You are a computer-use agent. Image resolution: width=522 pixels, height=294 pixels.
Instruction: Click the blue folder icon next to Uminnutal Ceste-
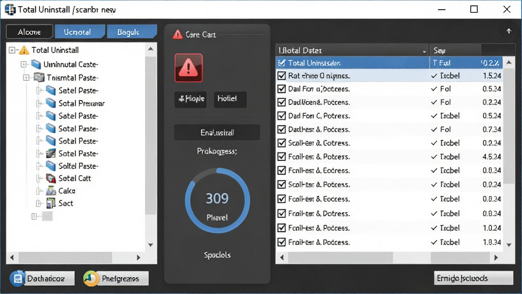pyautogui.click(x=36, y=64)
